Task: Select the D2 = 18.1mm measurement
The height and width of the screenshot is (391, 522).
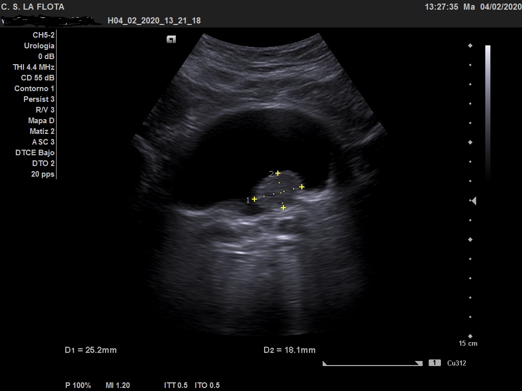Action: (289, 350)
